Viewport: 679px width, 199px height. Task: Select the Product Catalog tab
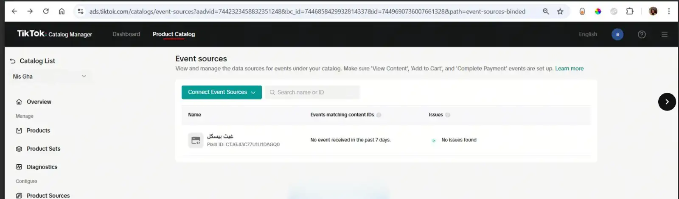coord(174,34)
